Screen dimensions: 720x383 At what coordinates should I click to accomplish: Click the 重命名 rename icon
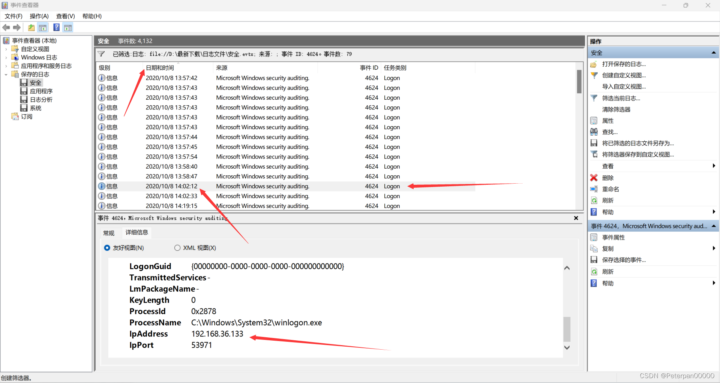click(594, 189)
